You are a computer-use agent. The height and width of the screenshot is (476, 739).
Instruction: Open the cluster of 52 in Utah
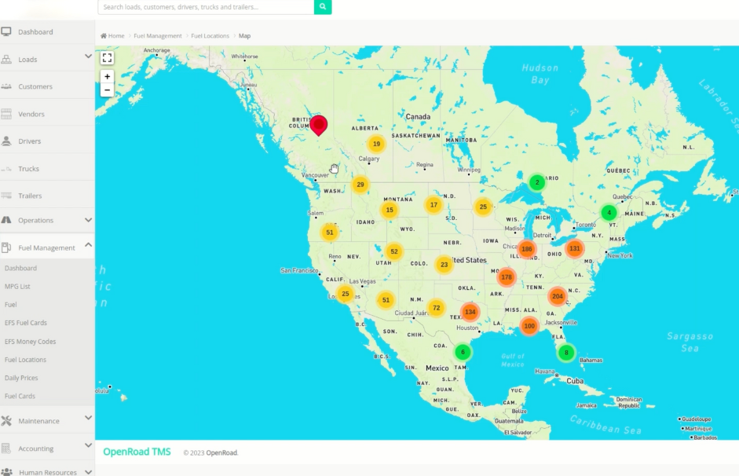pyautogui.click(x=394, y=251)
